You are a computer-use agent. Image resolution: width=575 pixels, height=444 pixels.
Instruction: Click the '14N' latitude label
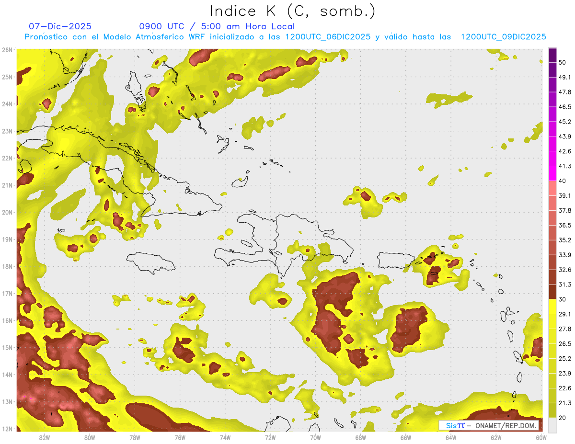click(7, 375)
